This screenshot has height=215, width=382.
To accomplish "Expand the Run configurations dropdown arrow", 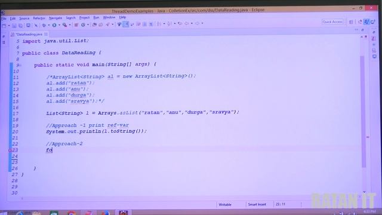I will pyautogui.click(x=59, y=25).
